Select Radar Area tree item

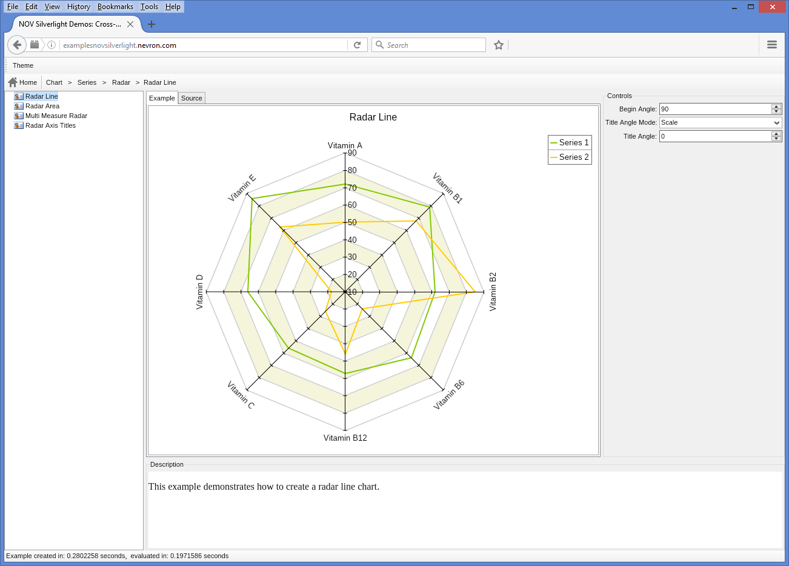click(42, 106)
